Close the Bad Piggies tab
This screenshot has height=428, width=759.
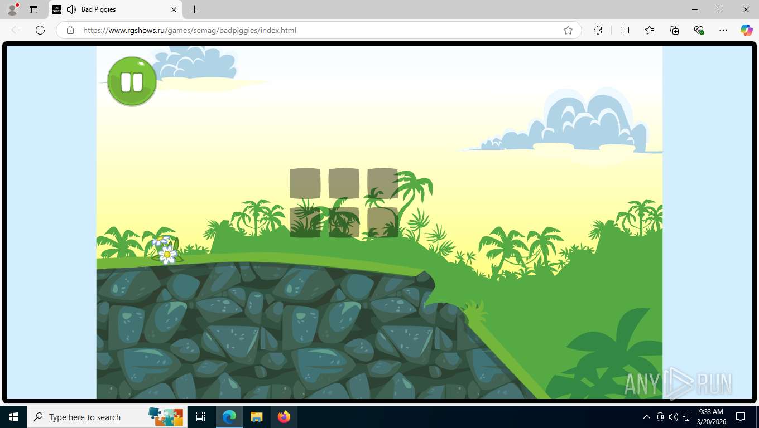174,9
